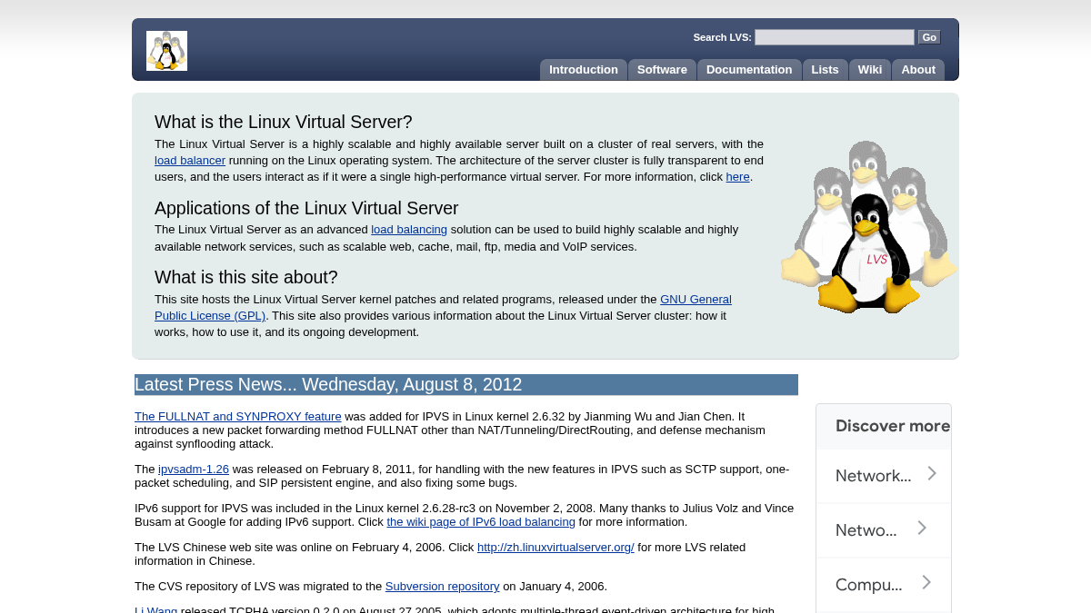The width and height of the screenshot is (1091, 613).
Task: Click 'What is the Linux Virtual Server?' heading
Action: click(x=284, y=122)
